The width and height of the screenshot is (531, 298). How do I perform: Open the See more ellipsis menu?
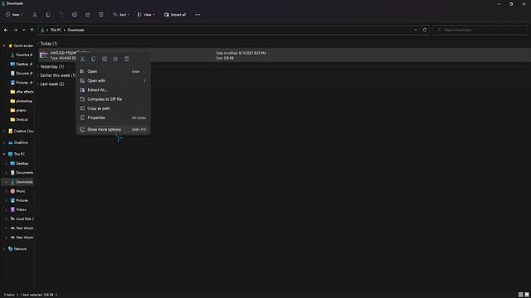pyautogui.click(x=197, y=15)
